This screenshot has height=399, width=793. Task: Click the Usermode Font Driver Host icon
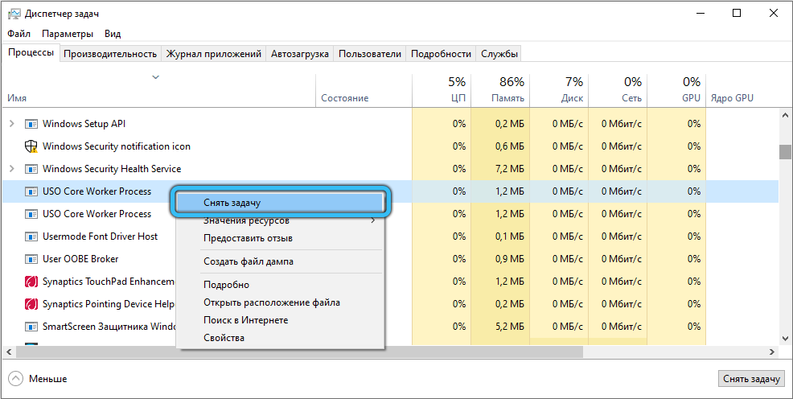pyautogui.click(x=31, y=237)
